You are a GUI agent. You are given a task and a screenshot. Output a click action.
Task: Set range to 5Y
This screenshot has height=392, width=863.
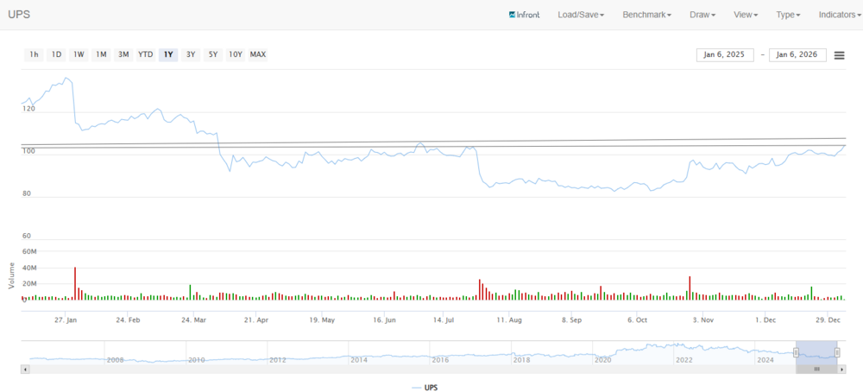pyautogui.click(x=213, y=54)
